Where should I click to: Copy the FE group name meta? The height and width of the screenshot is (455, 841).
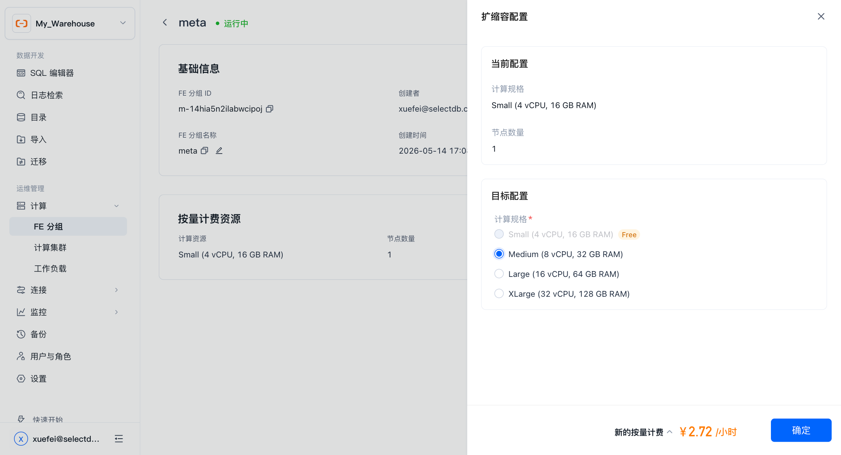(x=204, y=151)
